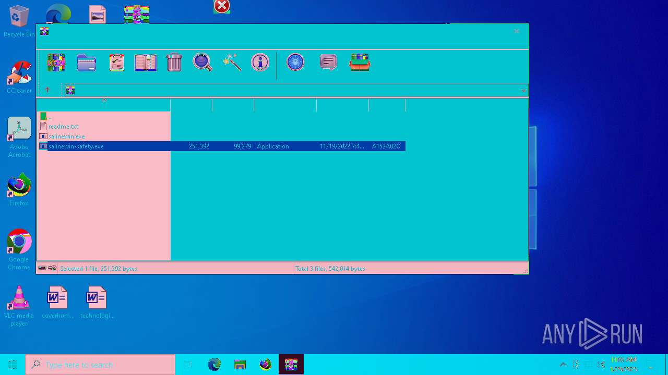The image size is (668, 375).
Task: Open the technologi... Word document
Action: (97, 303)
